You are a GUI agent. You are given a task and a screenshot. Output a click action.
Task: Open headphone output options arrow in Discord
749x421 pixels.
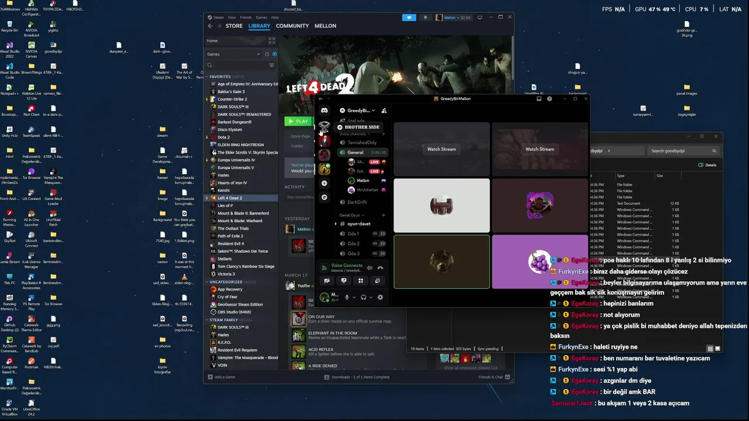point(370,297)
